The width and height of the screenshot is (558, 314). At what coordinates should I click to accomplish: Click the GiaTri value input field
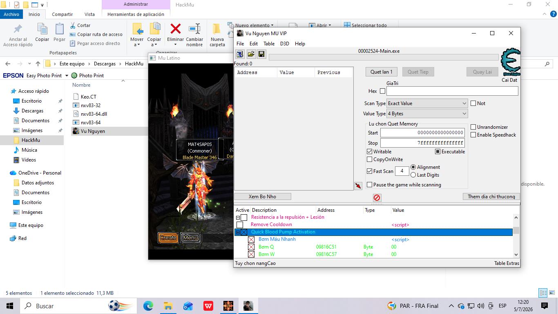click(452, 91)
